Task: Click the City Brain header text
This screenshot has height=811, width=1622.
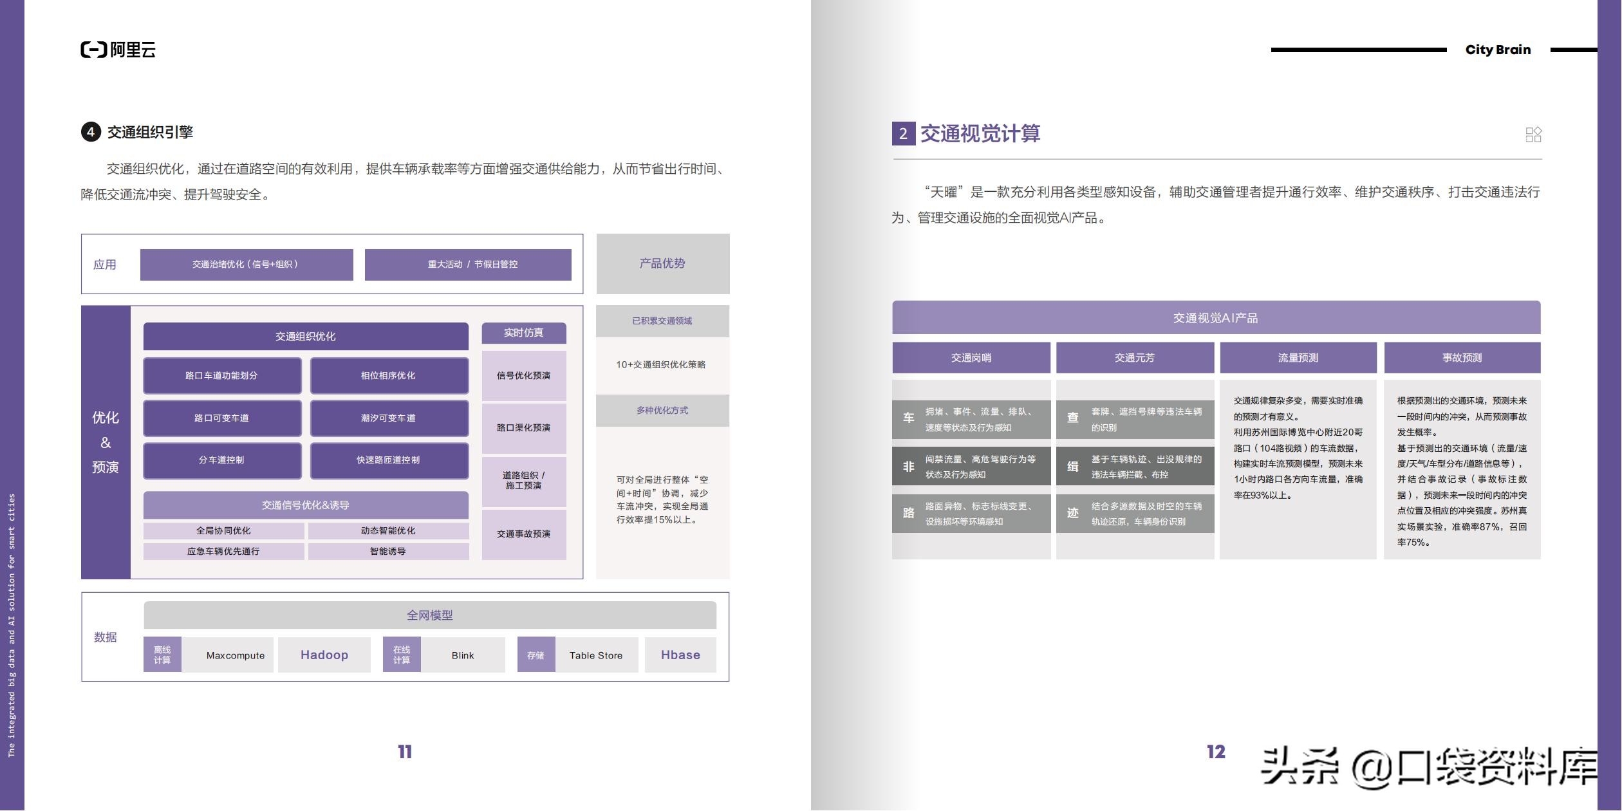Action: [1498, 50]
